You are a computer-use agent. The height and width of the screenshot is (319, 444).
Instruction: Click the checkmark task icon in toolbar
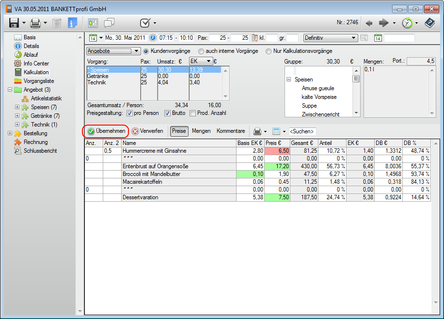coord(145,23)
